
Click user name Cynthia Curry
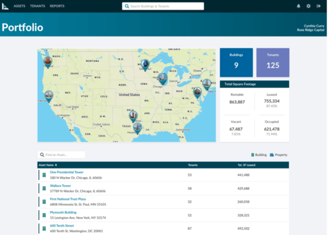click(314, 26)
